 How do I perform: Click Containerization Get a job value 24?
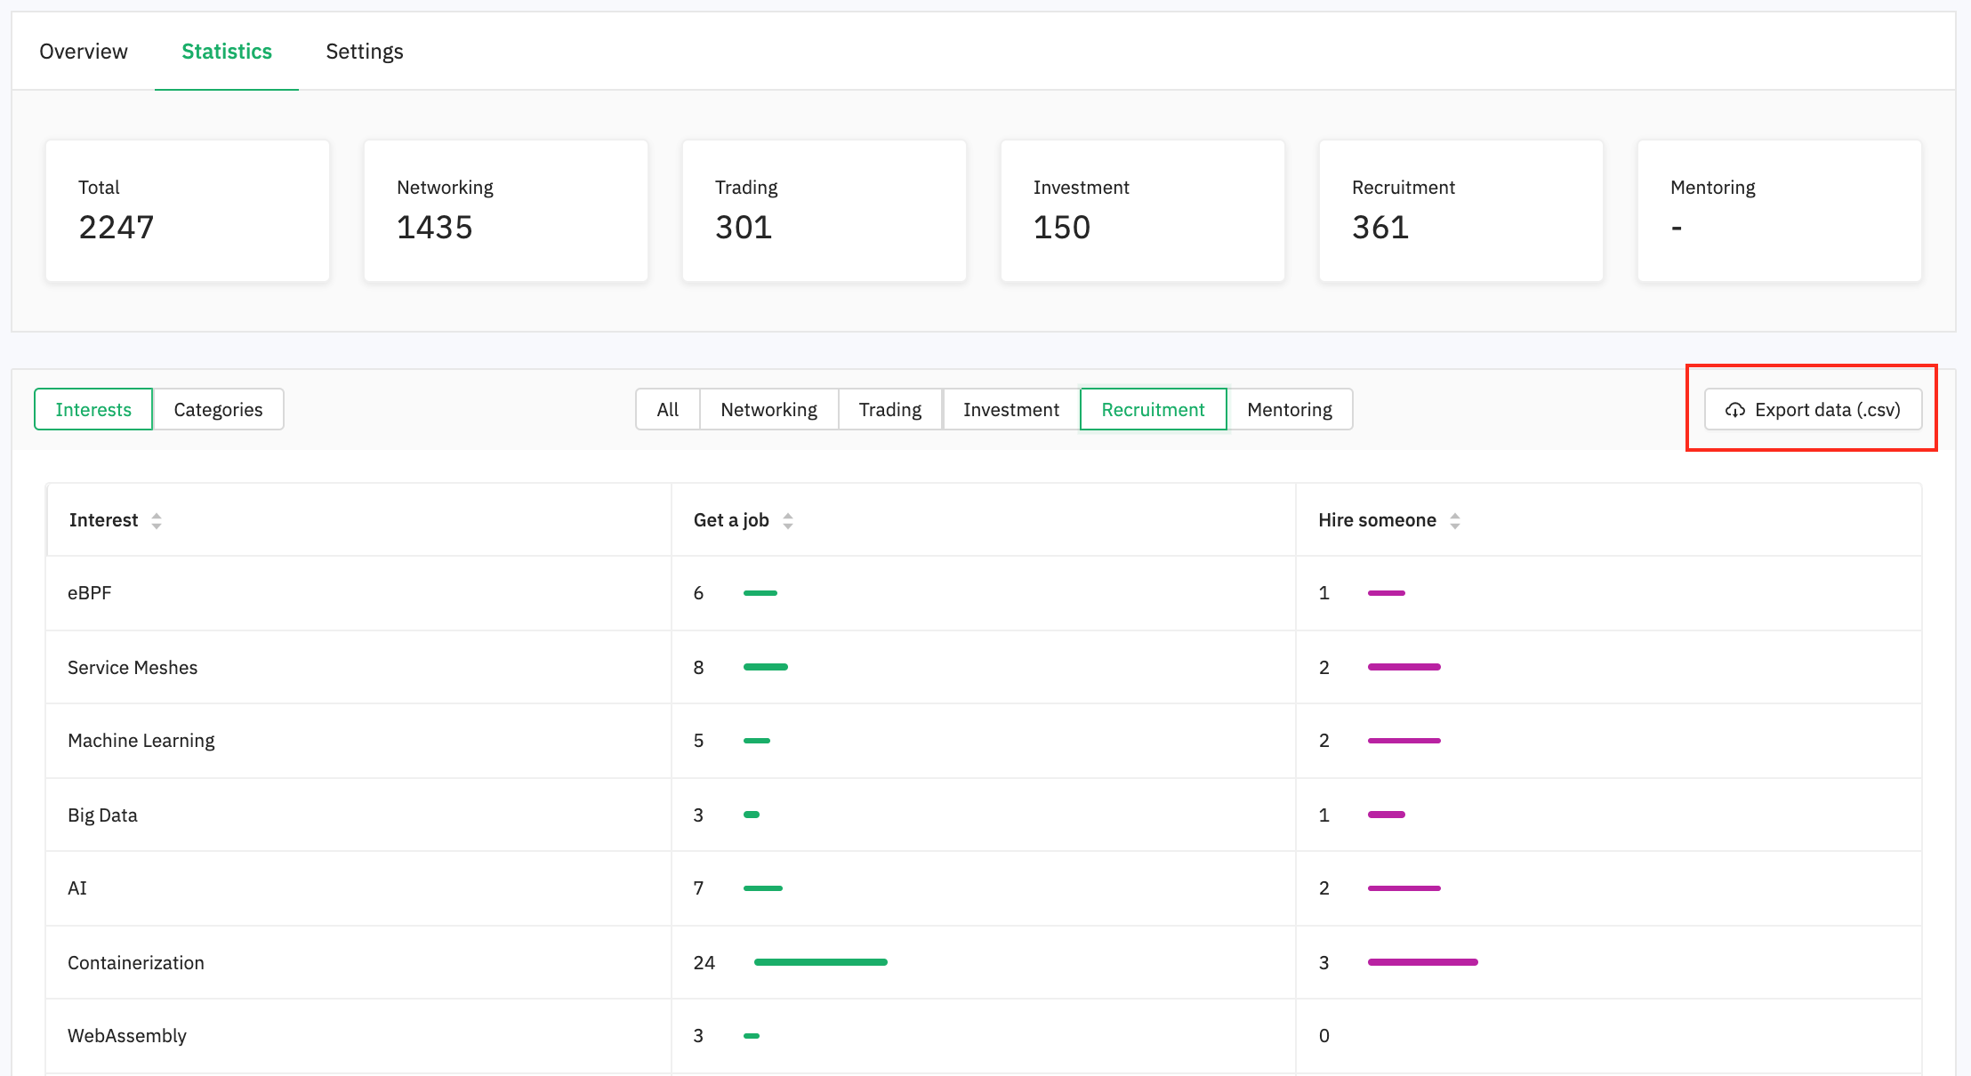pos(704,963)
